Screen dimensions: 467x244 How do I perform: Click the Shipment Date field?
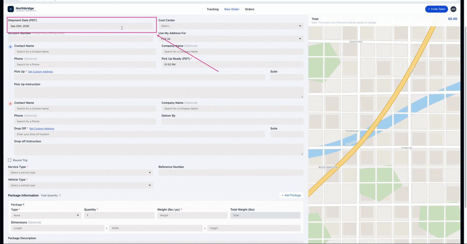tap(81, 26)
